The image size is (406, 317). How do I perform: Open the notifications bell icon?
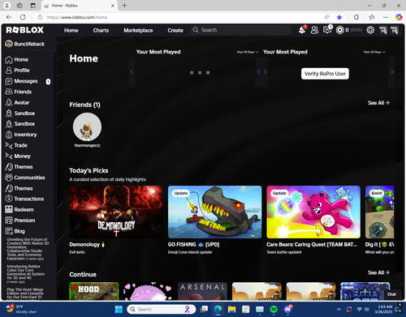point(302,30)
